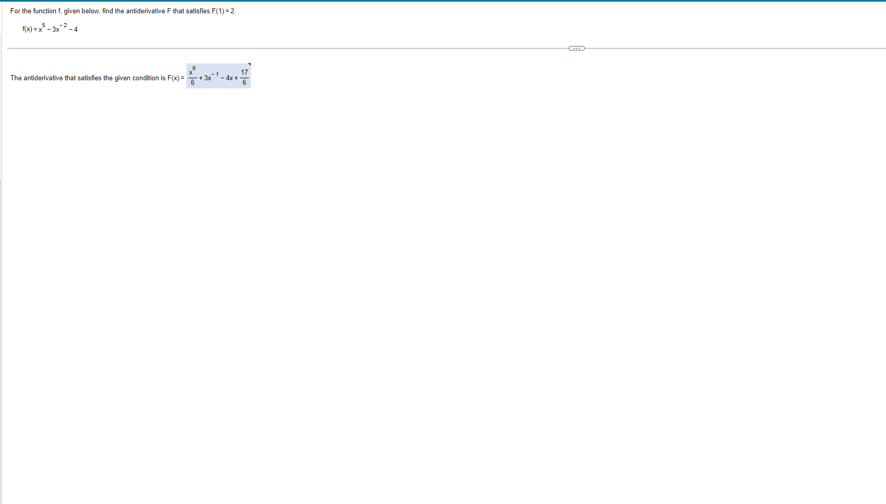Viewport: 886px width, 504px height.
Task: Click the F(1) = 2 condition text
Action: [223, 10]
